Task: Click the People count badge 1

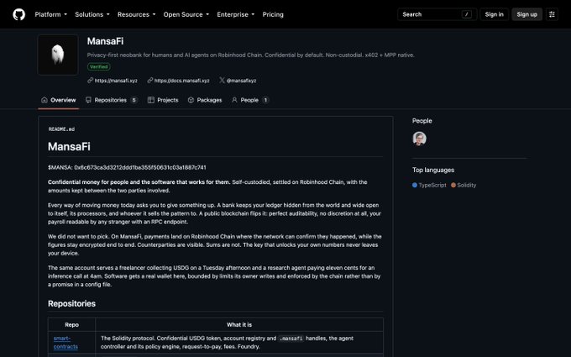Action: [265, 100]
